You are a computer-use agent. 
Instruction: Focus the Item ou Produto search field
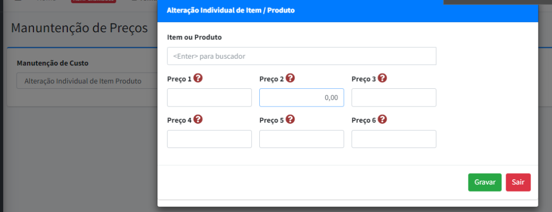point(302,56)
